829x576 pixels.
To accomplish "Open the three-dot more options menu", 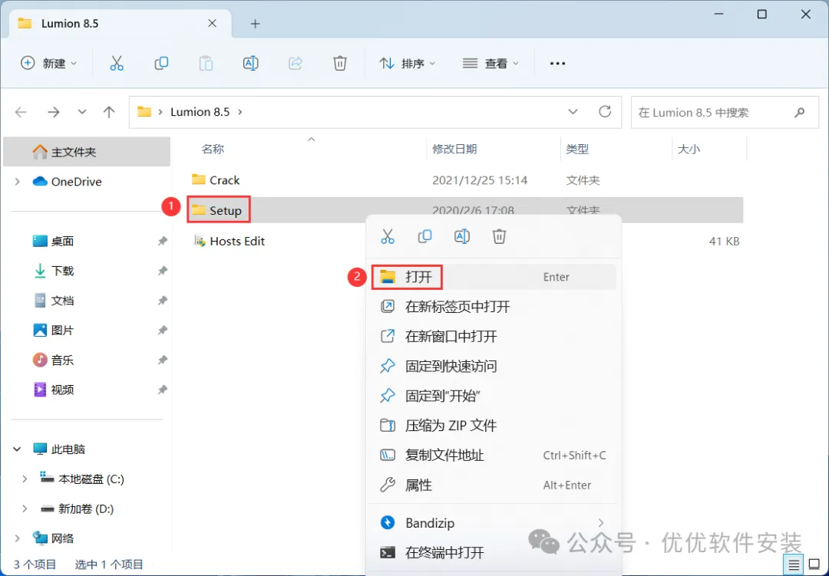I will [557, 64].
